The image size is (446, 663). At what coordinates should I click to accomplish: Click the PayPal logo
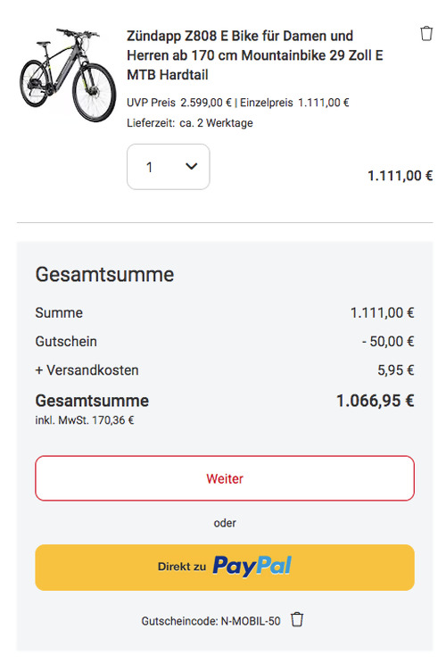tap(252, 566)
